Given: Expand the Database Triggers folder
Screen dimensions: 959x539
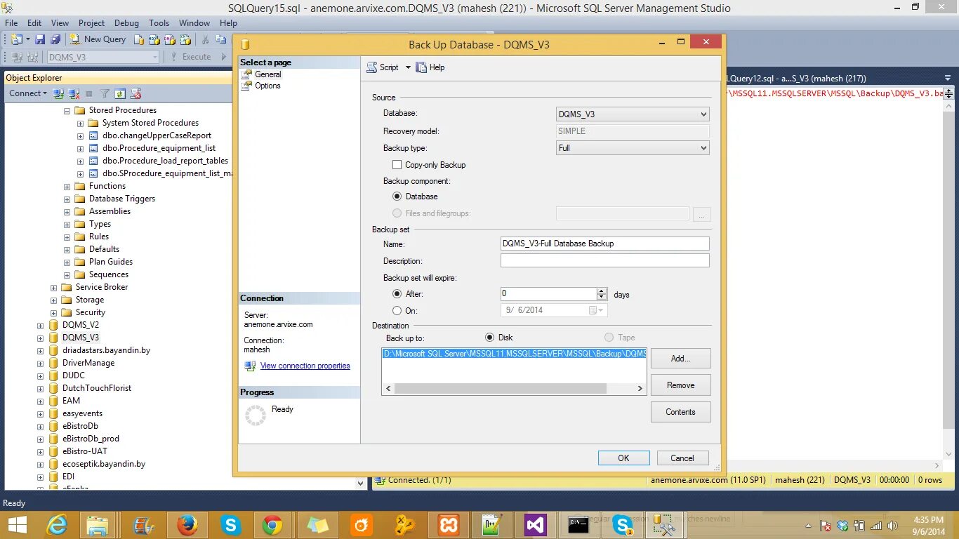Looking at the screenshot, I should point(67,199).
